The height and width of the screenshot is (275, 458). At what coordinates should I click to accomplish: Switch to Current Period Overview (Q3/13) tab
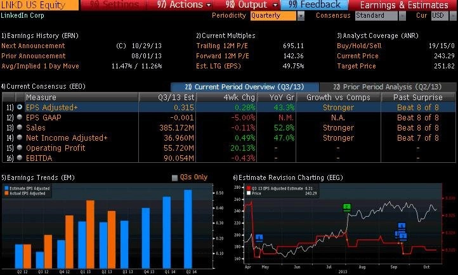(x=245, y=87)
